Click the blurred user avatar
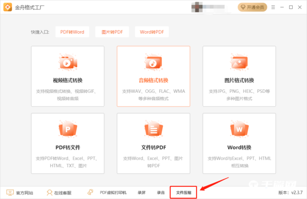This screenshot has height=199, width=307. 197,7
